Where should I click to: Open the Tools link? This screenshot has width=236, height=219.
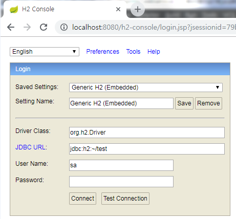pyautogui.click(x=133, y=52)
